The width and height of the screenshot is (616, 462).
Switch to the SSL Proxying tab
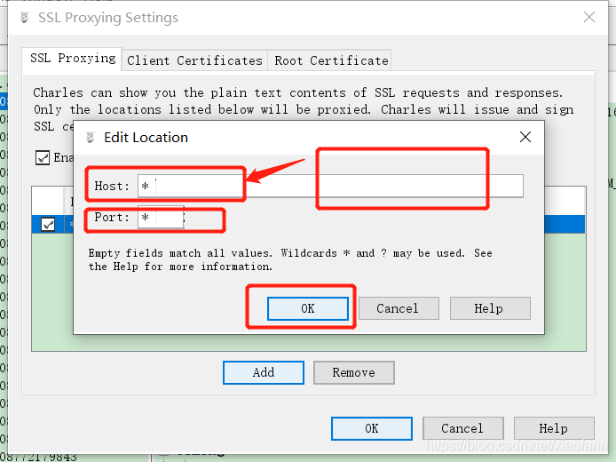pyautogui.click(x=72, y=58)
